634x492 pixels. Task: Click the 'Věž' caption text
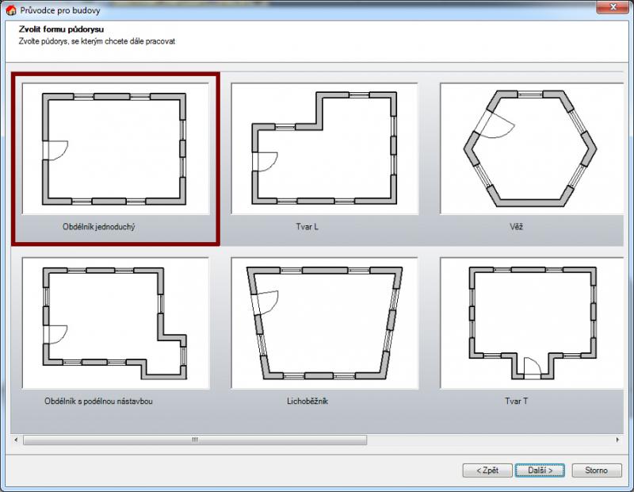(516, 227)
